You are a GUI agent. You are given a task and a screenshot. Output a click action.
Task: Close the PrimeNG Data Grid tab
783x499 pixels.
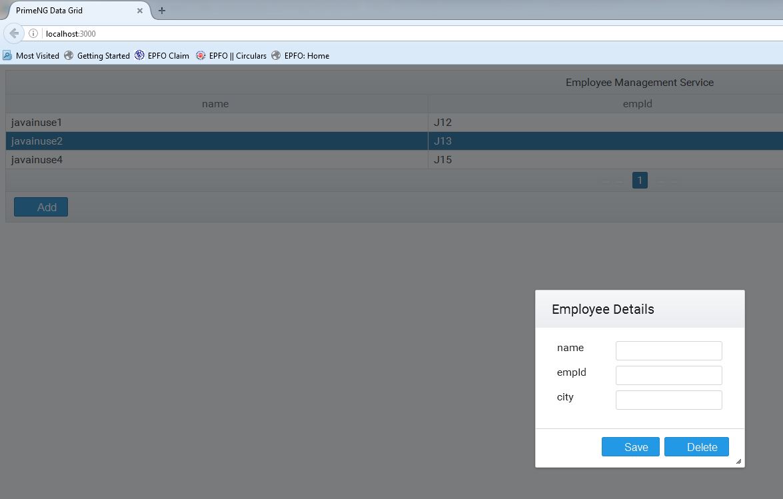pos(140,11)
